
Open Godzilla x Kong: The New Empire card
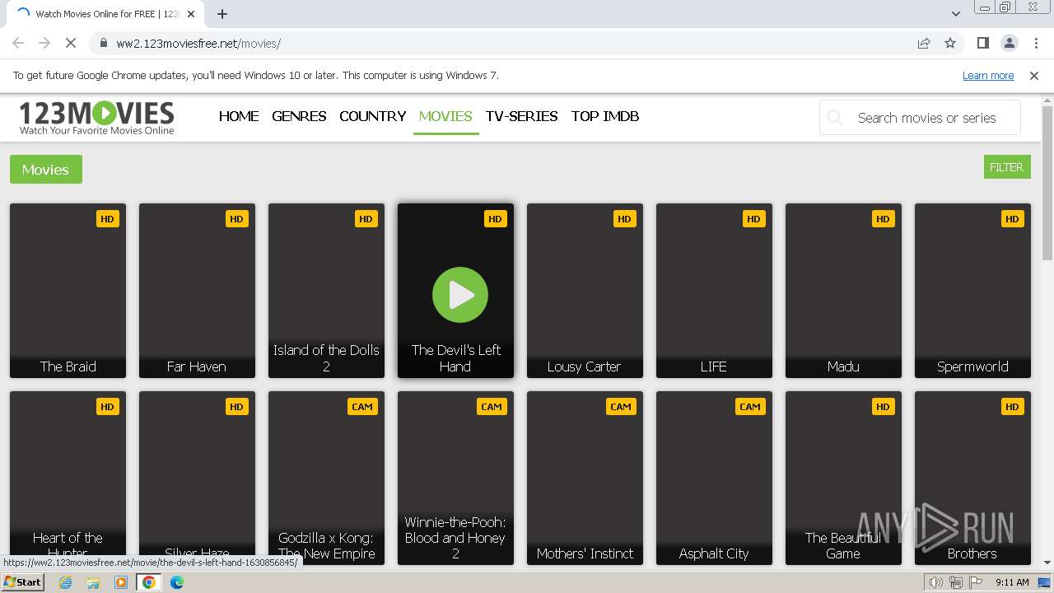326,478
